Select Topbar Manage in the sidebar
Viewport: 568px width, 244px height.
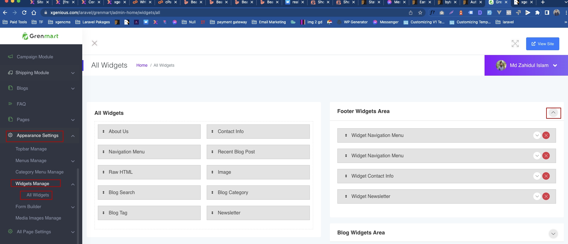point(31,149)
